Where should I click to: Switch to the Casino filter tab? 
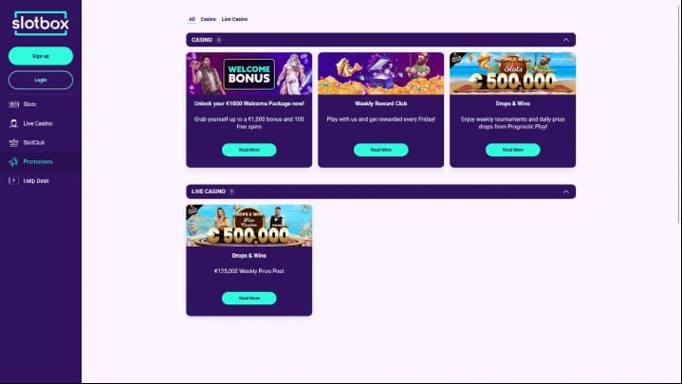pyautogui.click(x=209, y=19)
